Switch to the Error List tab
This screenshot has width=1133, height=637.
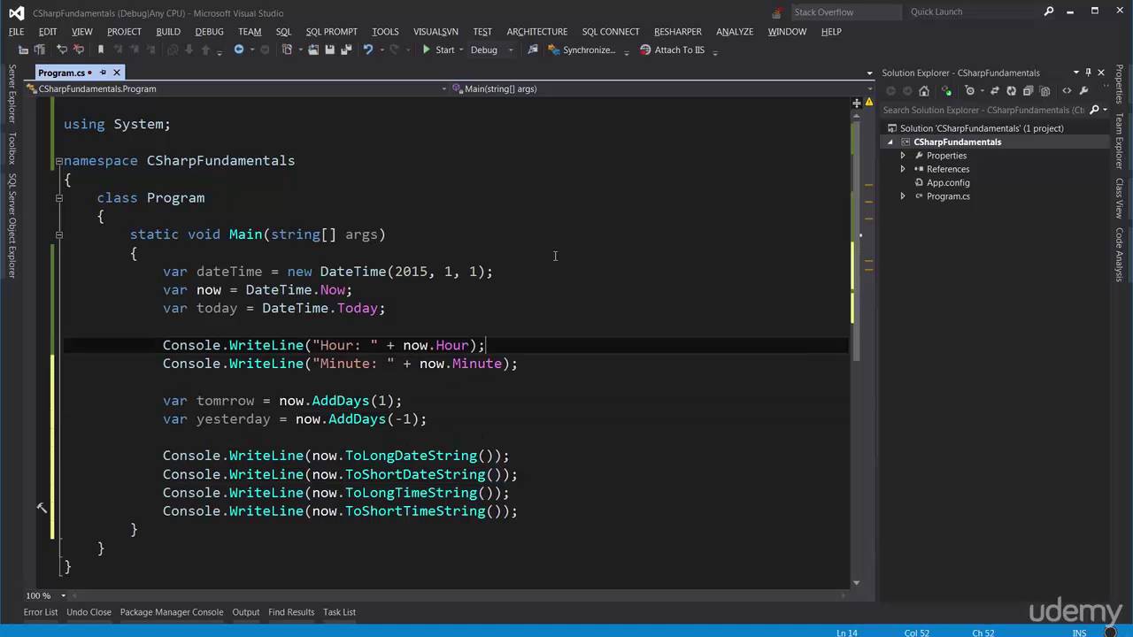(40, 612)
